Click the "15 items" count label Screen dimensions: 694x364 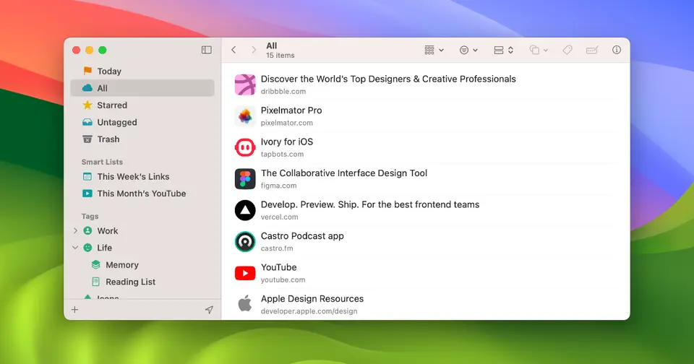[x=280, y=56]
